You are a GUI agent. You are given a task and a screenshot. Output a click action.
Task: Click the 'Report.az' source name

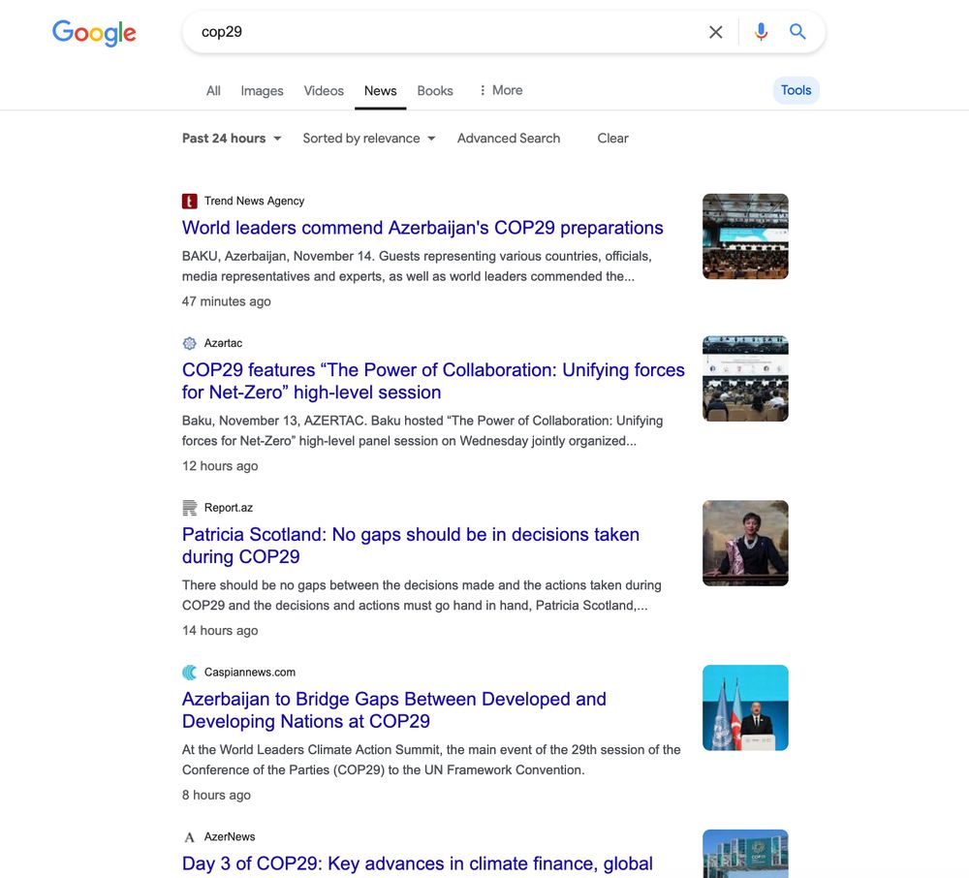[x=229, y=507]
